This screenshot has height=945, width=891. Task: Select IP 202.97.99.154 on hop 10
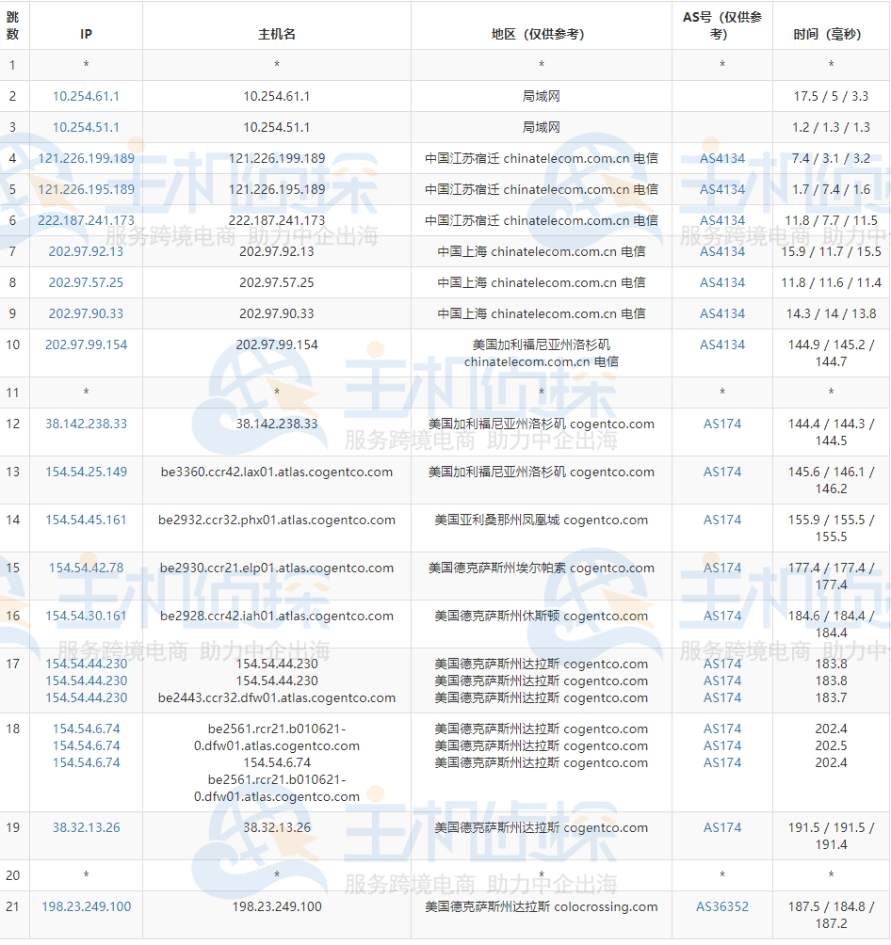(86, 344)
